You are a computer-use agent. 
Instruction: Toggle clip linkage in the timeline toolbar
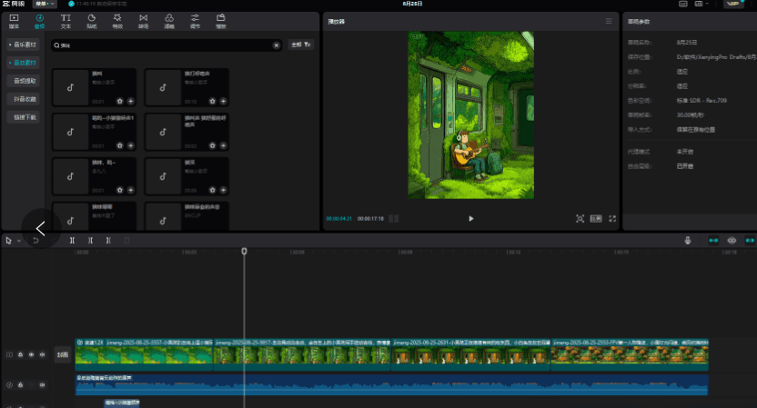point(750,240)
